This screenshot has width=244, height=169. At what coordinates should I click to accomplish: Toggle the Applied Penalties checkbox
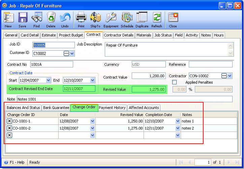(x=174, y=82)
